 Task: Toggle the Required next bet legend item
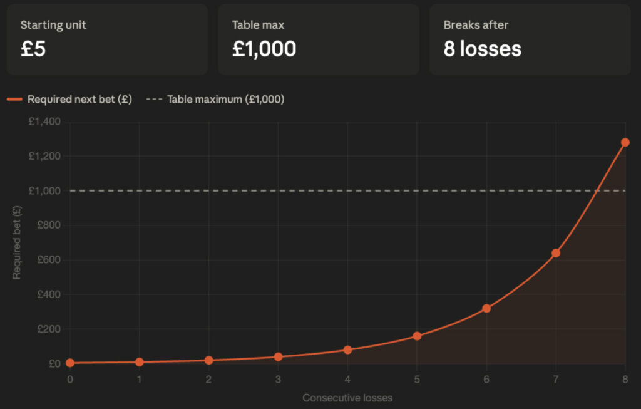coord(79,99)
